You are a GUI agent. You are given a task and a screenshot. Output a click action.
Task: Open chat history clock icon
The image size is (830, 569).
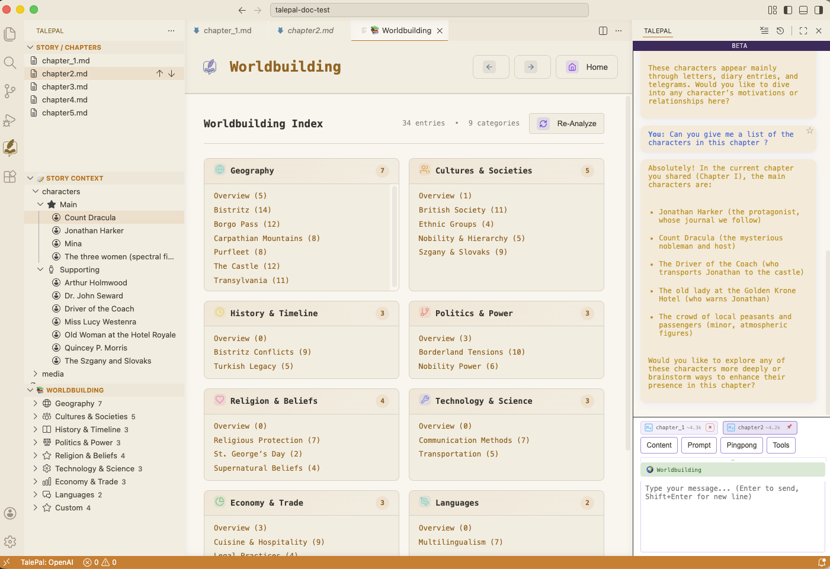coord(780,31)
